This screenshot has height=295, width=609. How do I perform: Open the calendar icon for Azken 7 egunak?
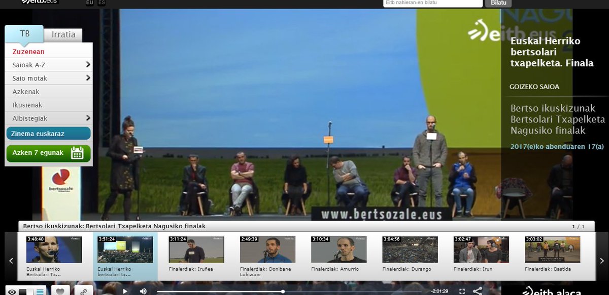[77, 153]
